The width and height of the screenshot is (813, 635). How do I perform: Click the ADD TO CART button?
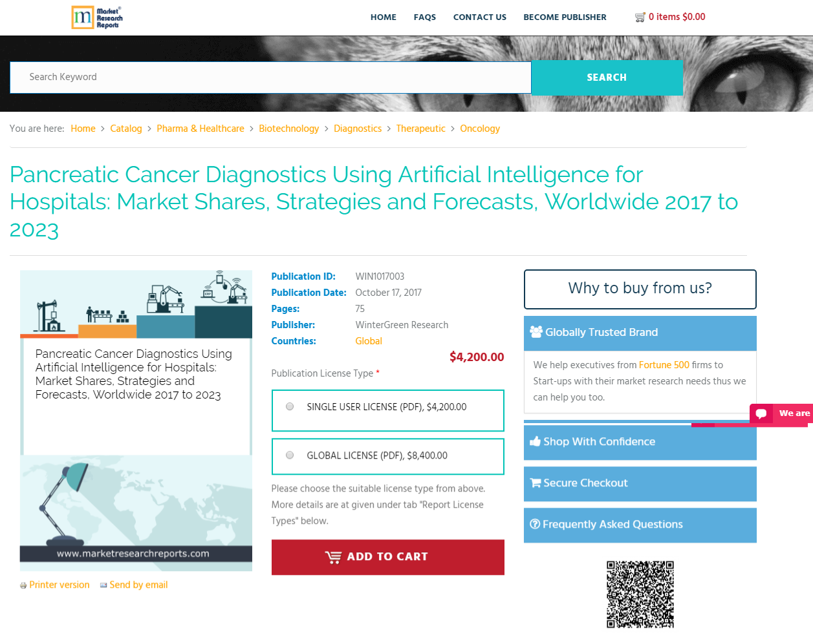[x=388, y=557]
